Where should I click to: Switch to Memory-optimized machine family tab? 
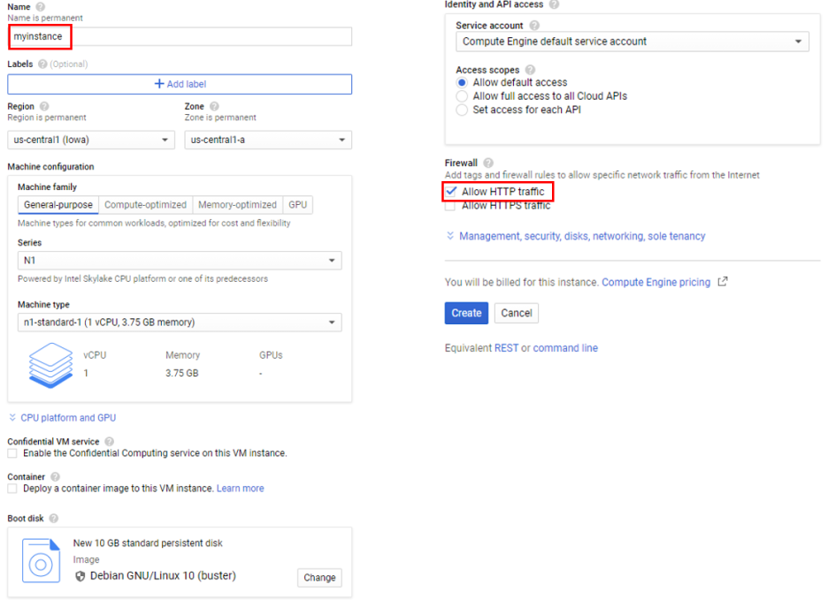tap(237, 205)
